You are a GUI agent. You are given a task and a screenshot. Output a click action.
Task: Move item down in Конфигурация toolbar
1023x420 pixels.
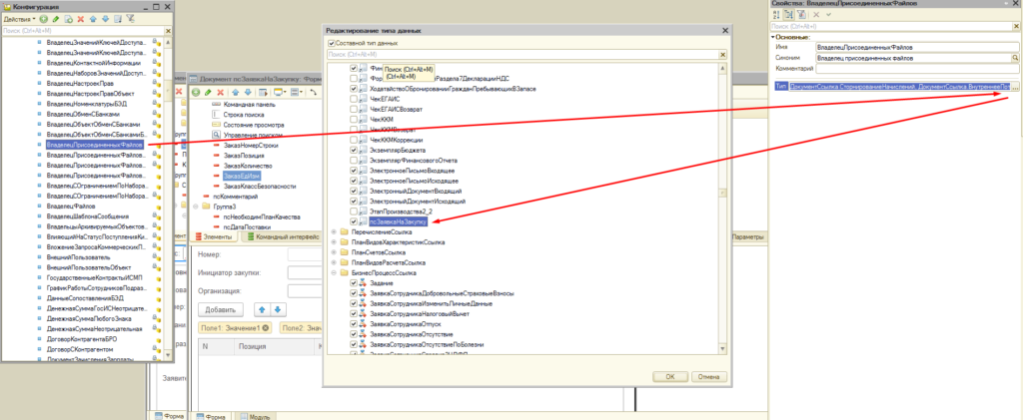[x=105, y=20]
